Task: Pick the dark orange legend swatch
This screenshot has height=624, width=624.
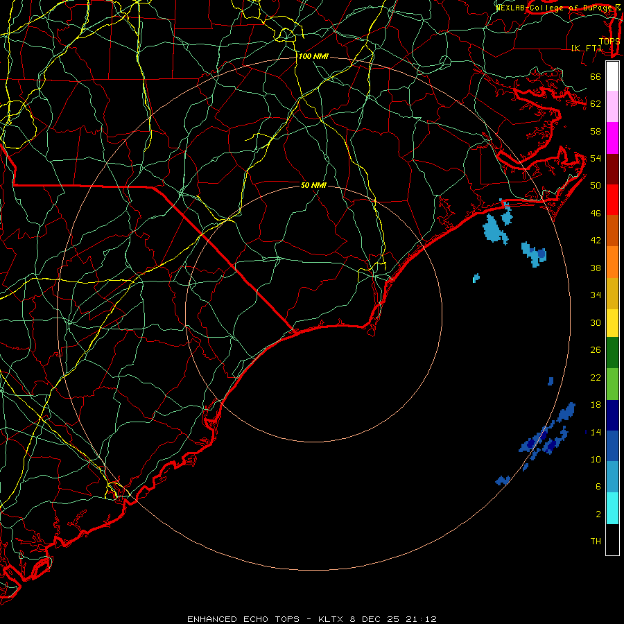Action: point(612,231)
